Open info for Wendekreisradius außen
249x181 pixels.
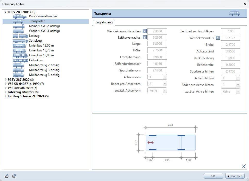click(145, 31)
